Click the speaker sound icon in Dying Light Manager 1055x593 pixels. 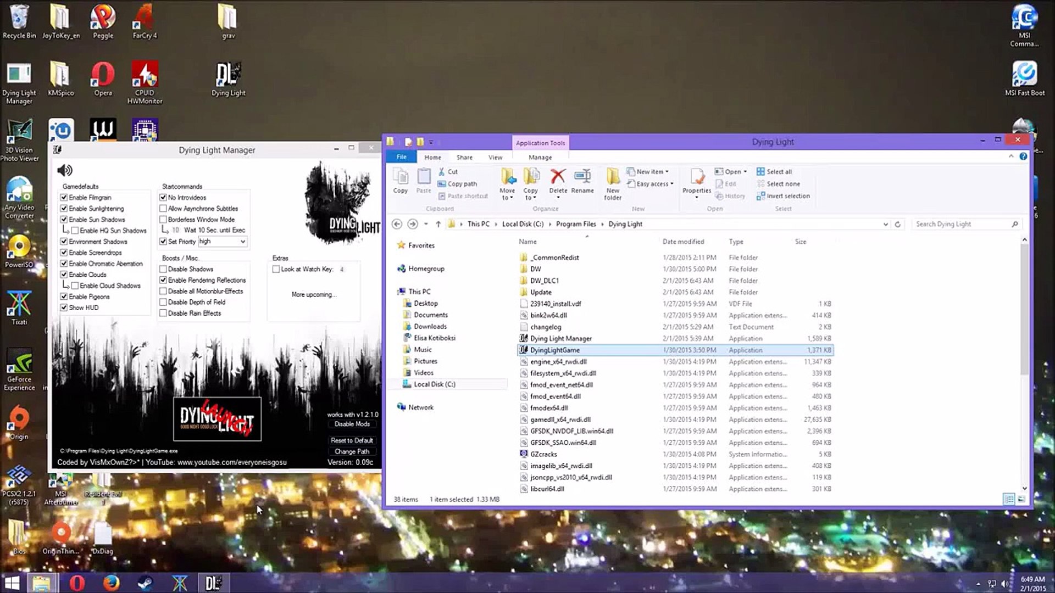pos(65,170)
